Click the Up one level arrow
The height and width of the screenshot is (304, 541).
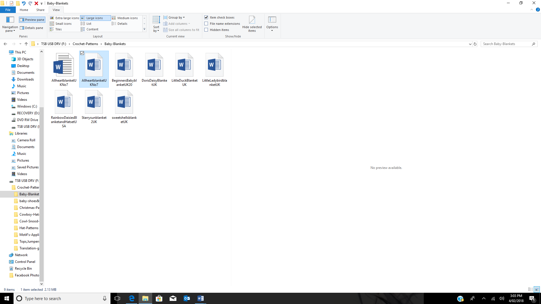point(26,44)
